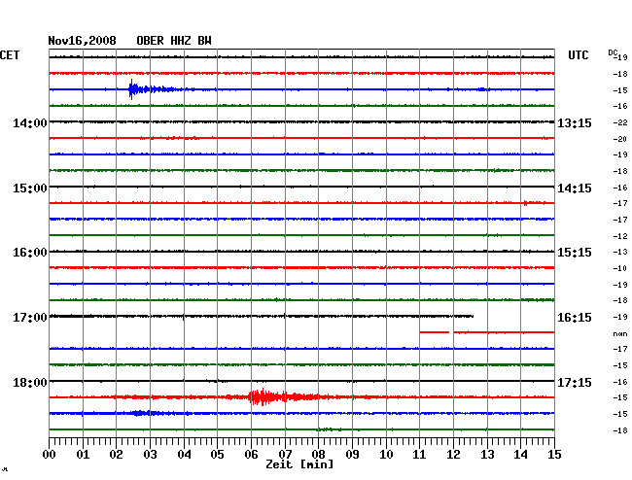Click minute tick label 01
Viewport: 632px width, 480px height.
coord(83,455)
